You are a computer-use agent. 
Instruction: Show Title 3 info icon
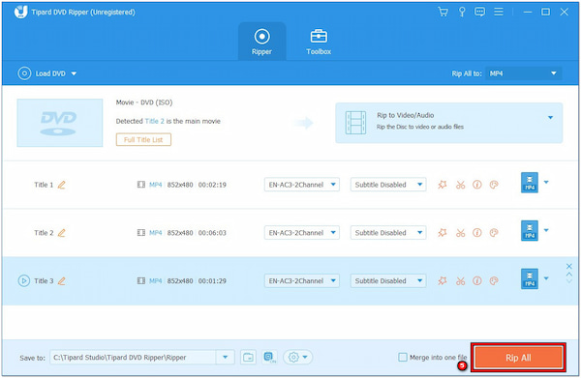tap(476, 280)
